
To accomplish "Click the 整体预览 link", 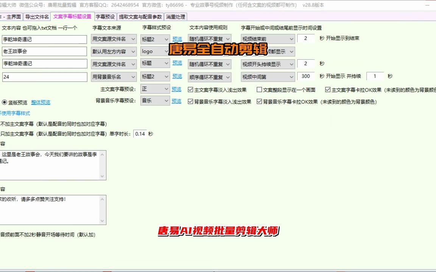I will (41, 102).
